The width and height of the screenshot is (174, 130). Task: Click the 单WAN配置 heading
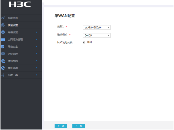(65, 16)
